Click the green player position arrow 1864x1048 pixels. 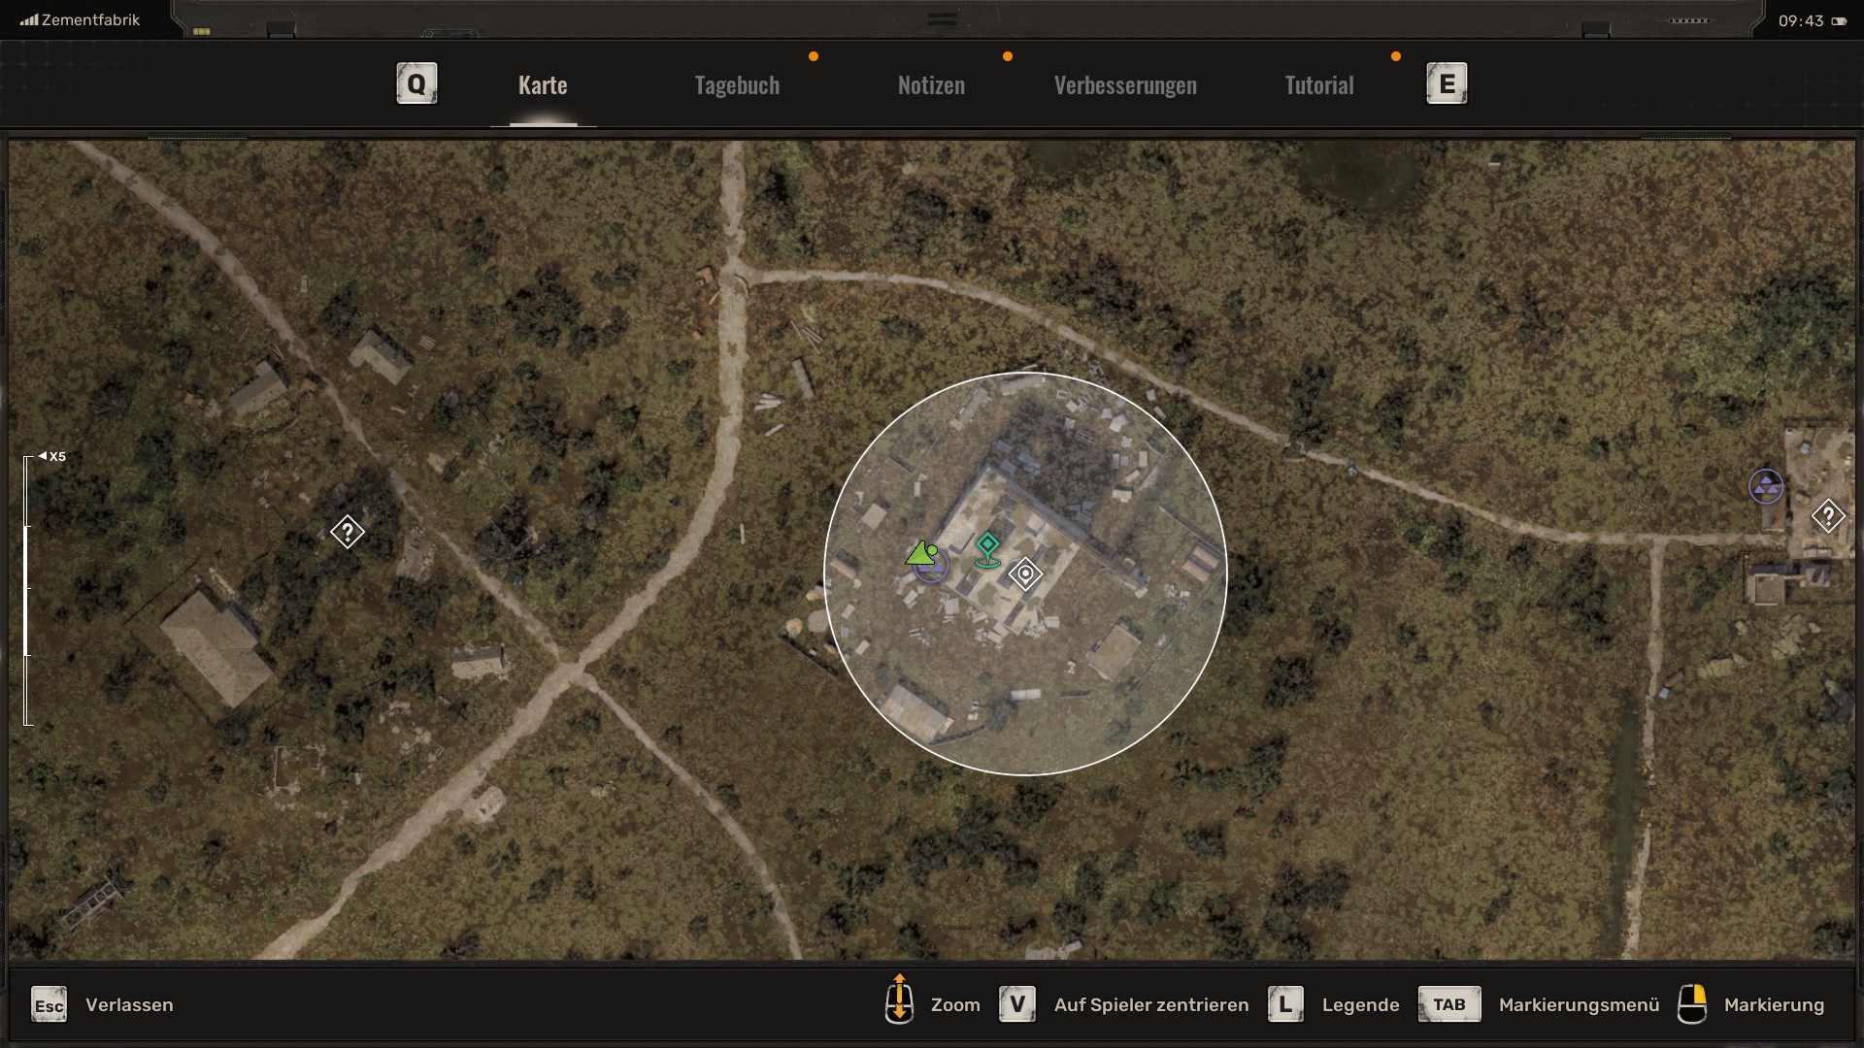point(919,554)
